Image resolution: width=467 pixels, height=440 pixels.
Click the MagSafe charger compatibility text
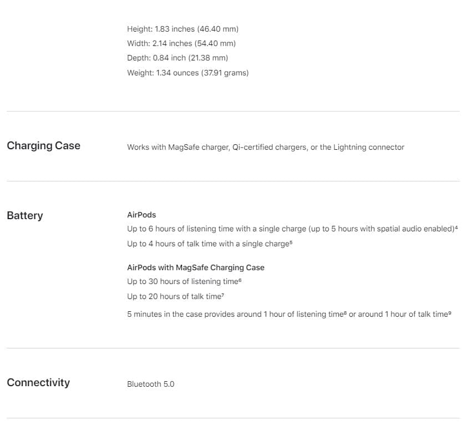265,147
